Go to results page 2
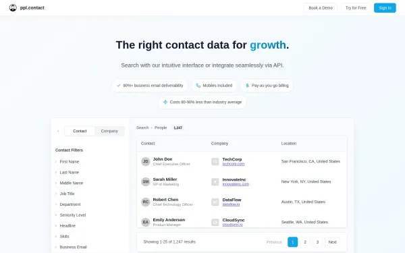This screenshot has width=405, height=253. coord(305,242)
